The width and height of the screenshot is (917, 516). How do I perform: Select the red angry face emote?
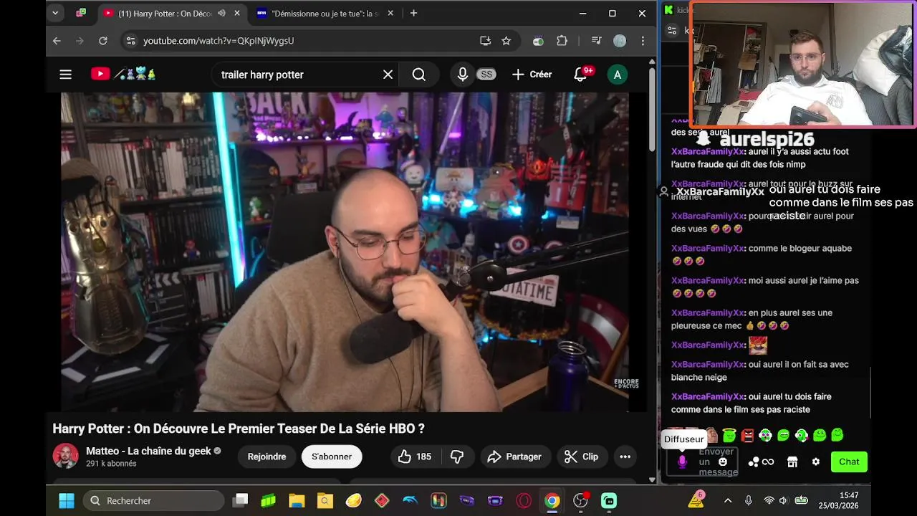747,435
